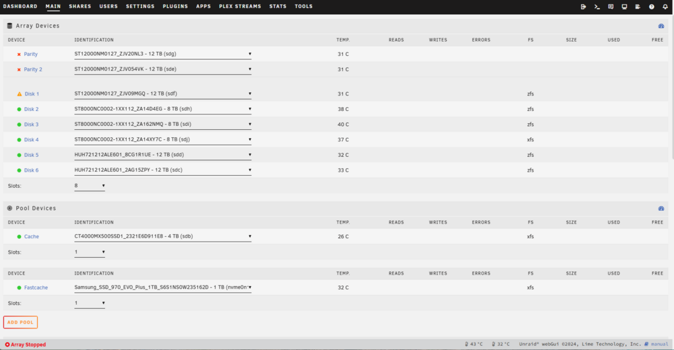Open the Disk 1 link
The height and width of the screenshot is (350, 674).
coord(32,94)
